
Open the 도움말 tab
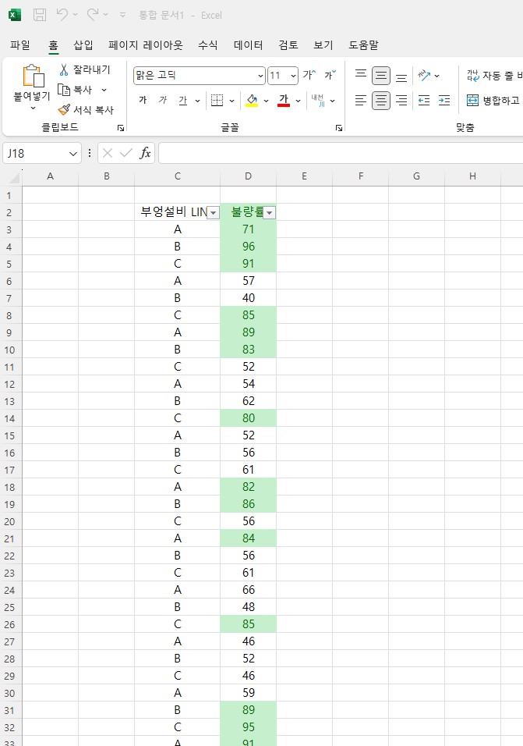click(x=363, y=45)
